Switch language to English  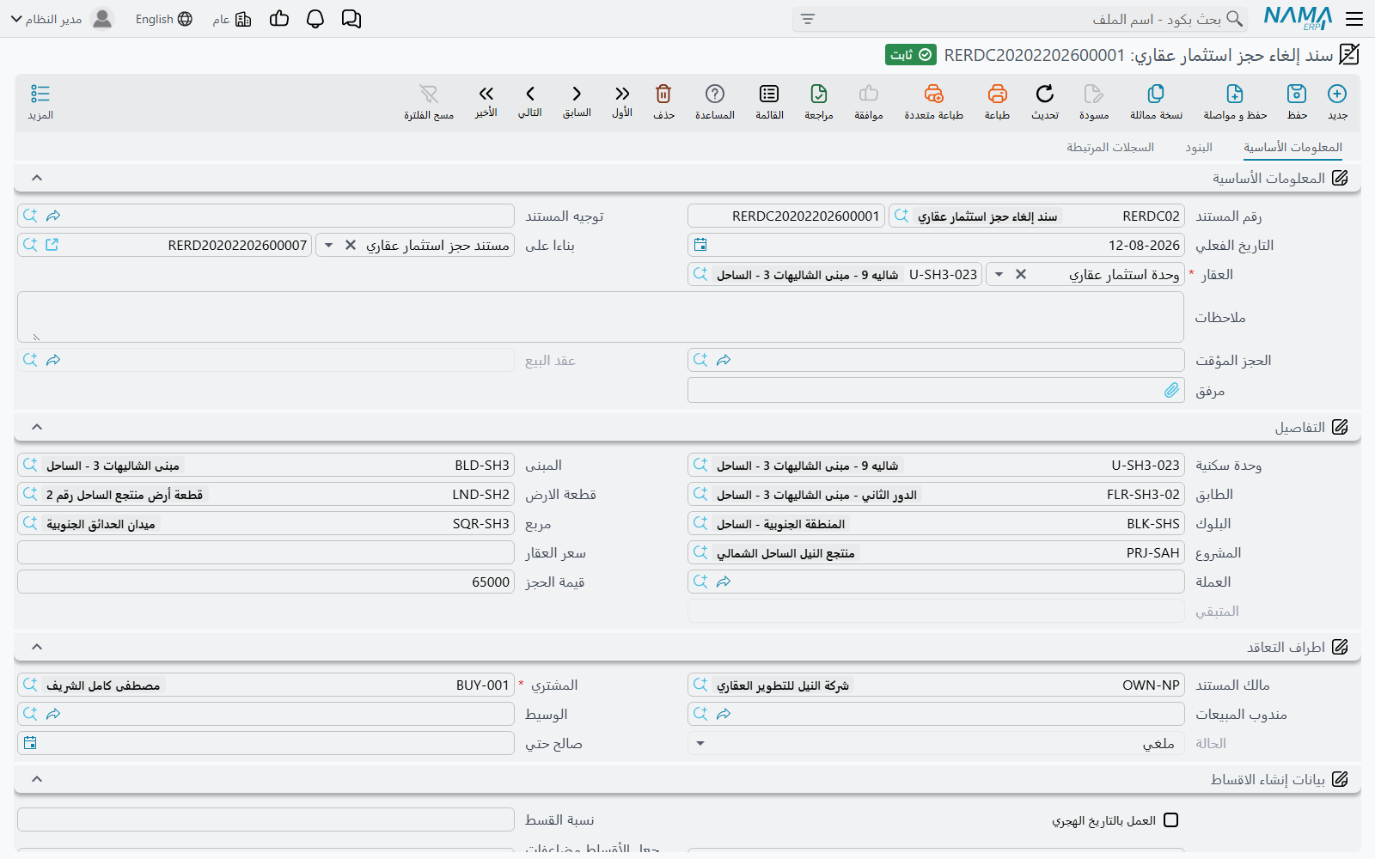(x=163, y=19)
